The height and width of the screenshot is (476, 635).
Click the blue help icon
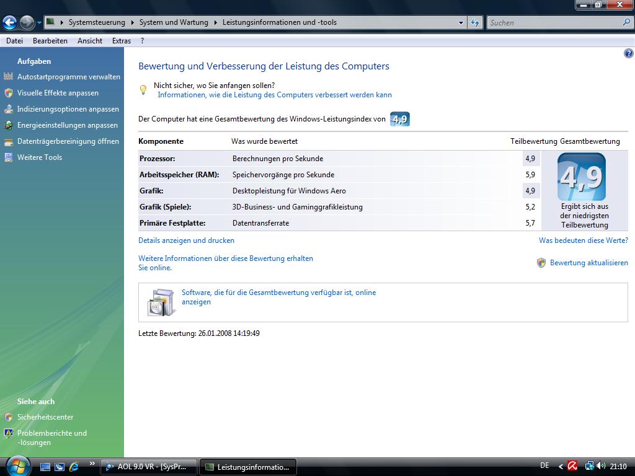click(628, 53)
